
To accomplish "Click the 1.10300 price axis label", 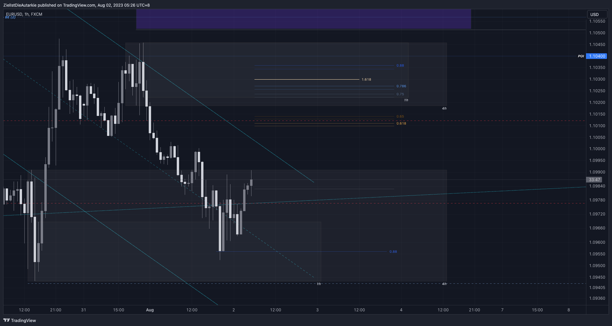I will (x=597, y=79).
